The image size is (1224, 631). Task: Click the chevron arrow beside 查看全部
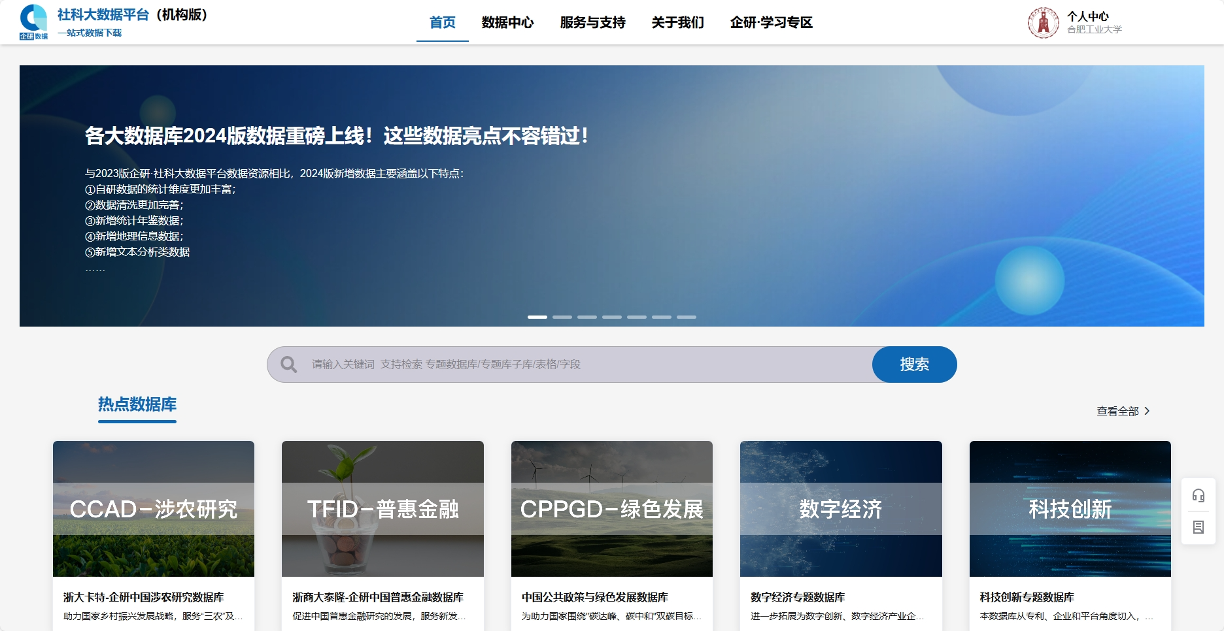click(1147, 411)
